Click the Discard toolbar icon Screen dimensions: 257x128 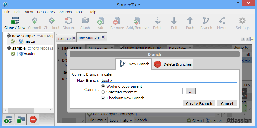(69, 21)
